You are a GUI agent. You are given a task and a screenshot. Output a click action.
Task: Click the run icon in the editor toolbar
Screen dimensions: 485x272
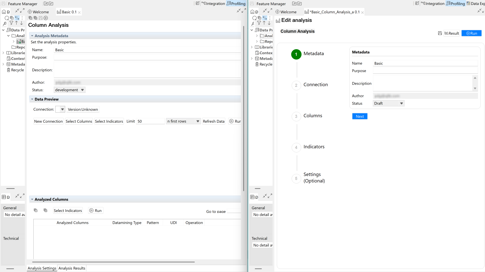tap(46, 18)
